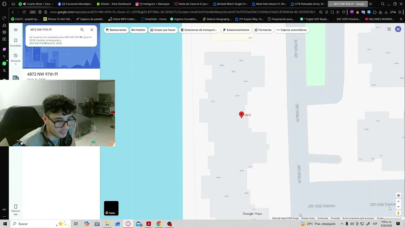Open Recientes history in Maps sidebar

[16, 59]
